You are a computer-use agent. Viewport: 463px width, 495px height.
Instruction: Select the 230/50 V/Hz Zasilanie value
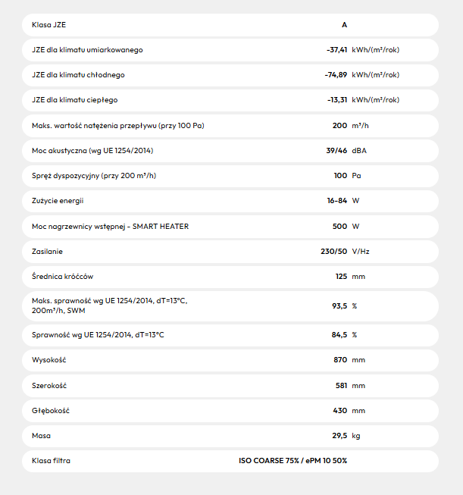coord(334,251)
